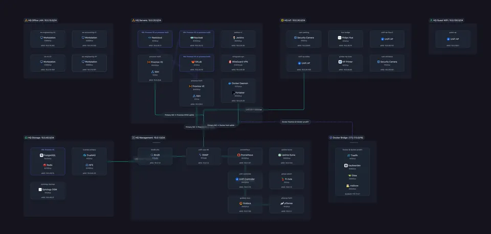Click the Pi-hole raspberry icon
Image resolution: width=491 pixels, height=234 pixels.
[282, 179]
